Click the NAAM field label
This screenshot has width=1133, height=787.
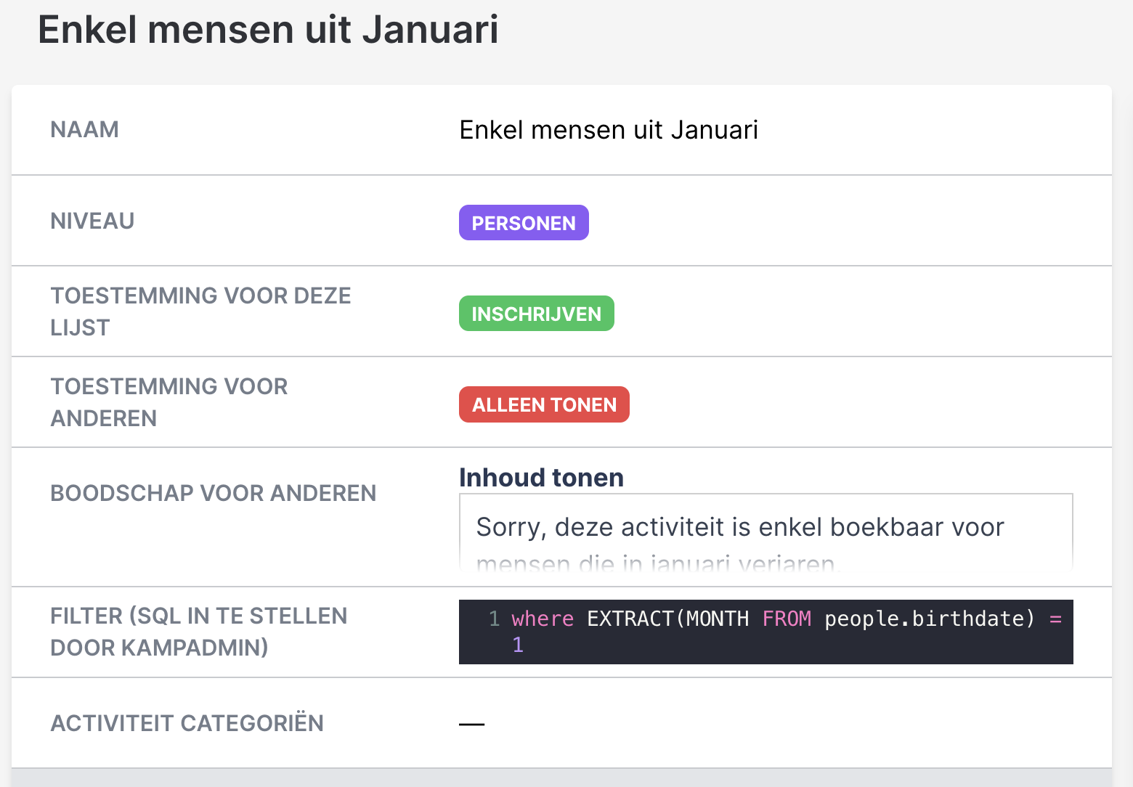[84, 129]
